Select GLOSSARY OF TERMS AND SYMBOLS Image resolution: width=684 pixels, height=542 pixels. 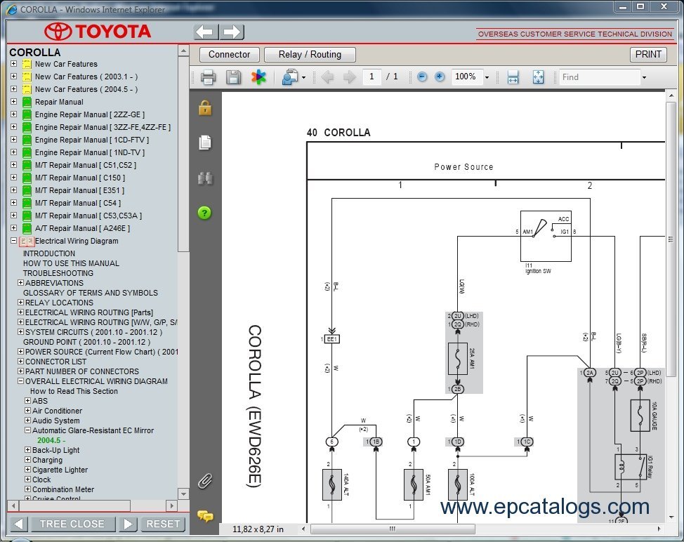(x=91, y=293)
